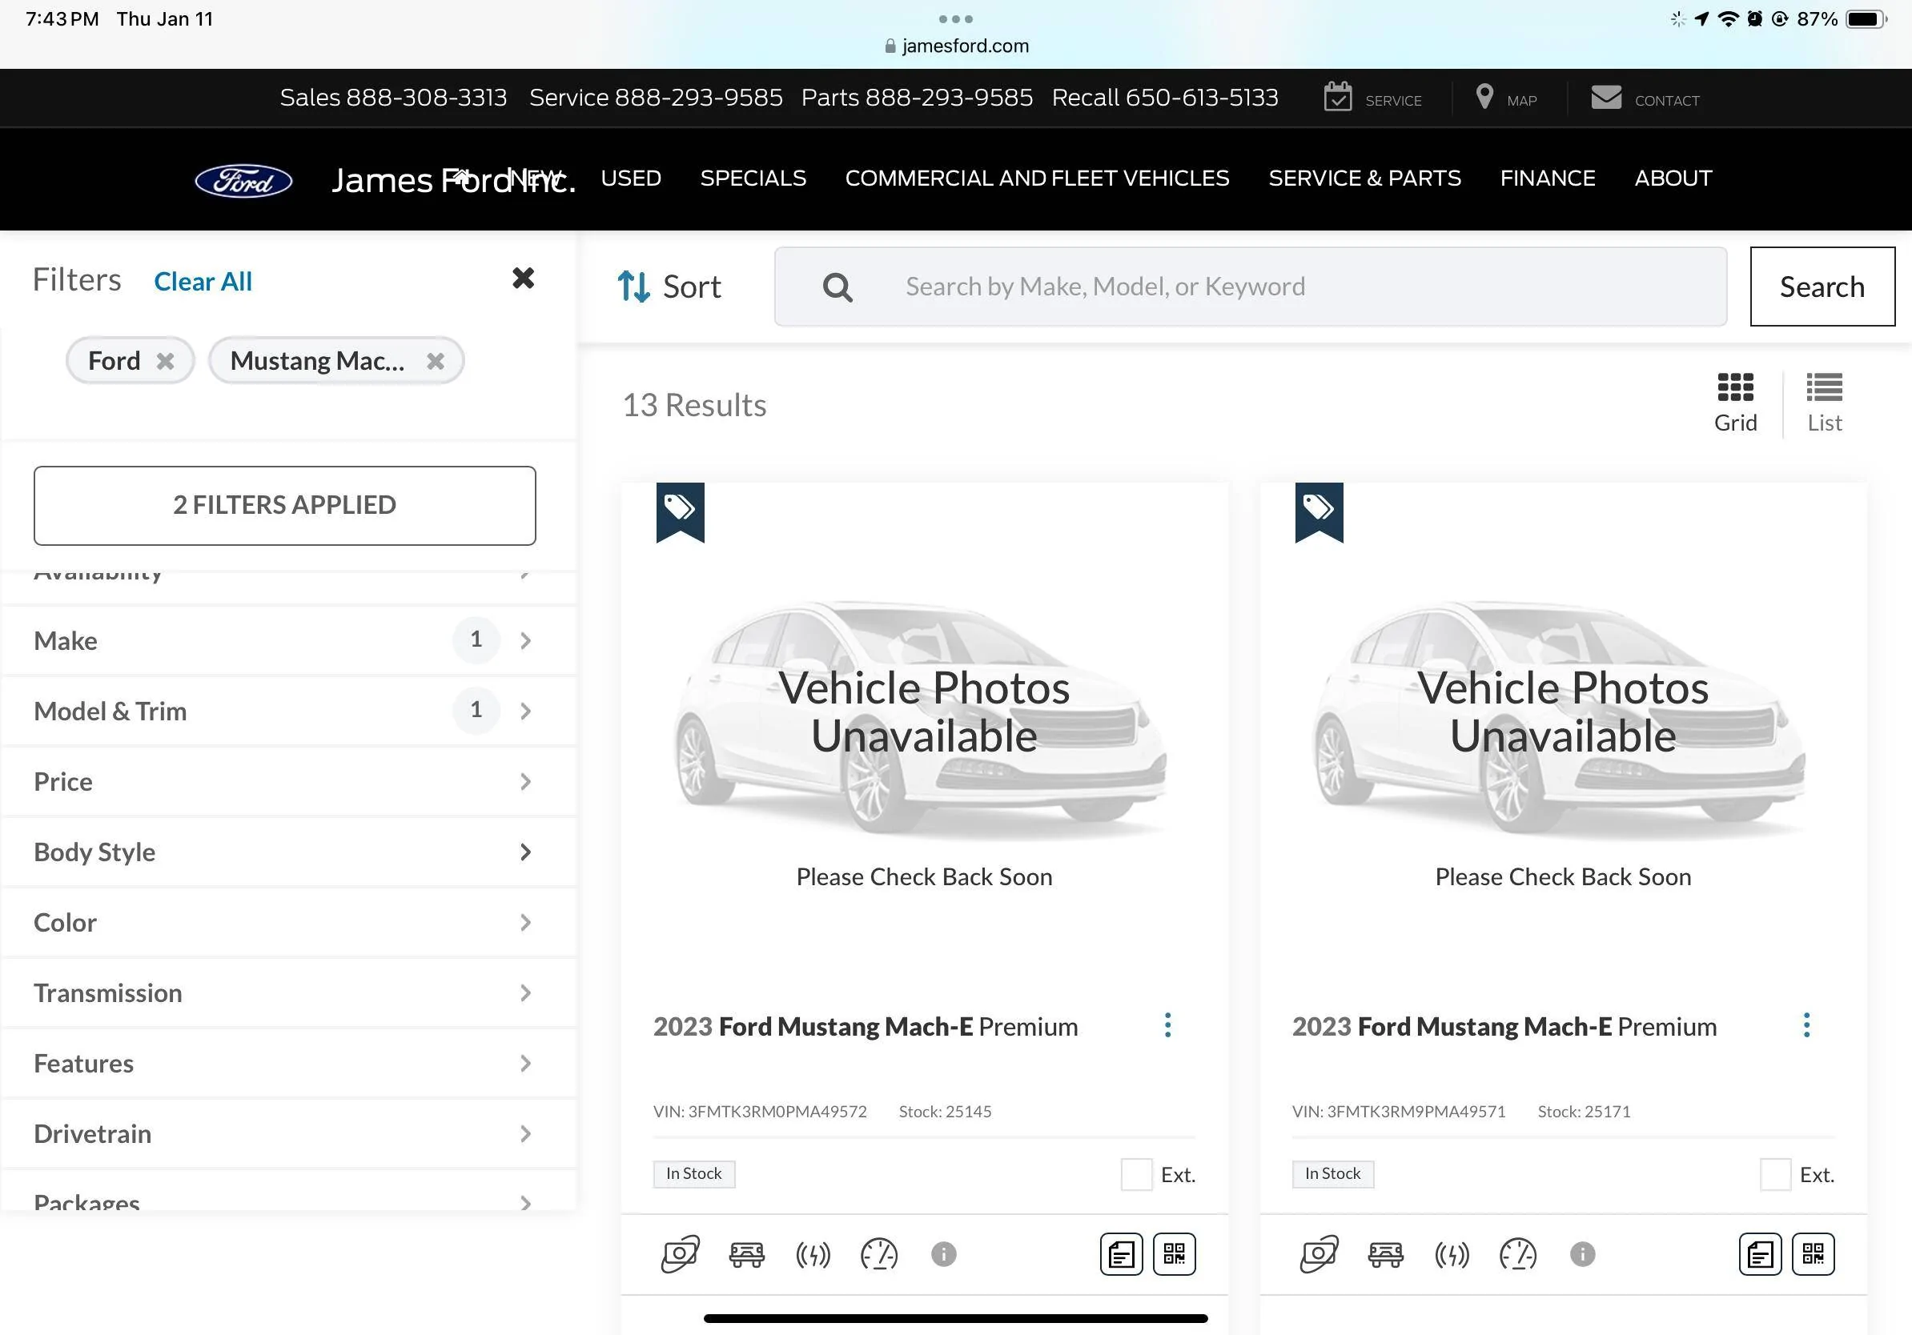1912x1335 pixels.
Task: Click the gauge icon on stock 25145 card
Action: (879, 1254)
